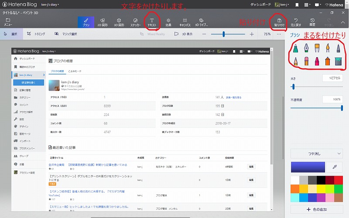Open the grid services dropdown in top bar
The image size is (349, 218).
[308, 5]
